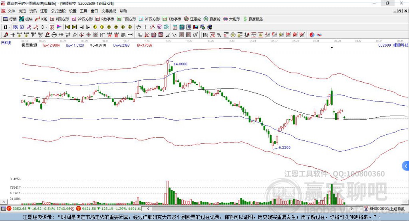Click the 002609 stock code
409x221 pixels.
pos(385,45)
